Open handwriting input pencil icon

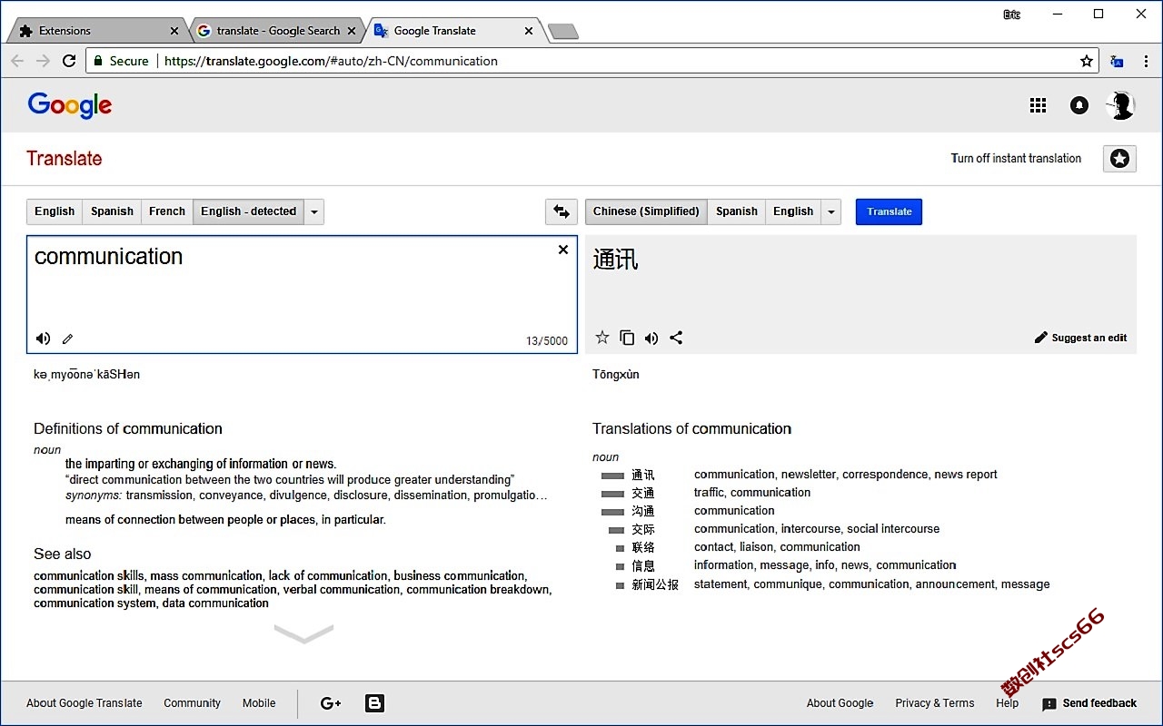click(x=67, y=339)
